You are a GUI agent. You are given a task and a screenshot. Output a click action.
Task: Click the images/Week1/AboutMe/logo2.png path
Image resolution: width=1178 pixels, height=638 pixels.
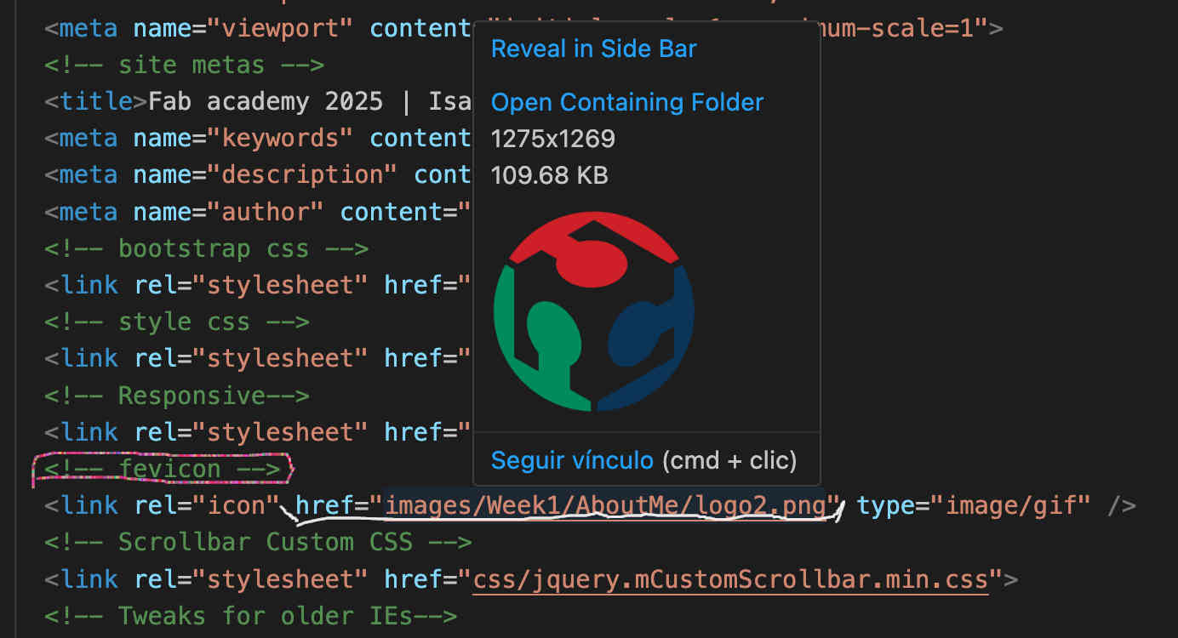coord(606,505)
